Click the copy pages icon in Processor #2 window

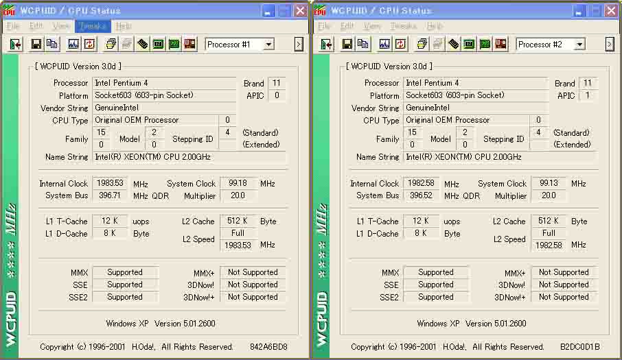(363, 44)
